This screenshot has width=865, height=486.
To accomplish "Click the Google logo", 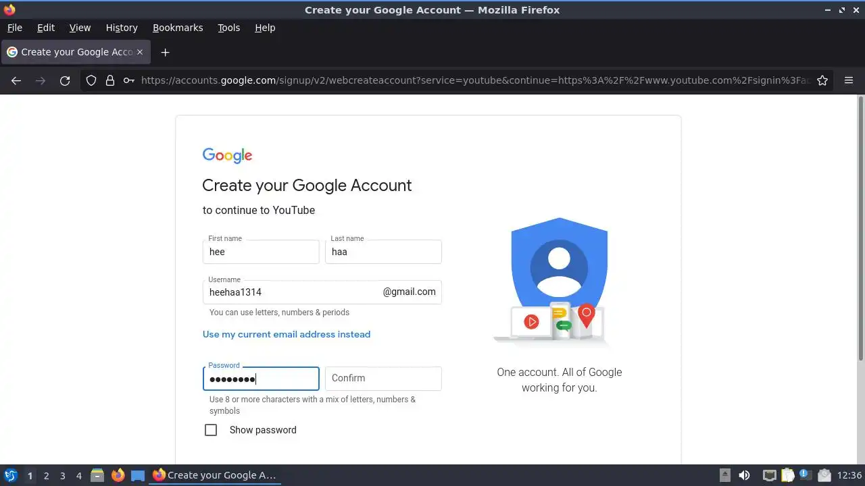I will [x=228, y=156].
